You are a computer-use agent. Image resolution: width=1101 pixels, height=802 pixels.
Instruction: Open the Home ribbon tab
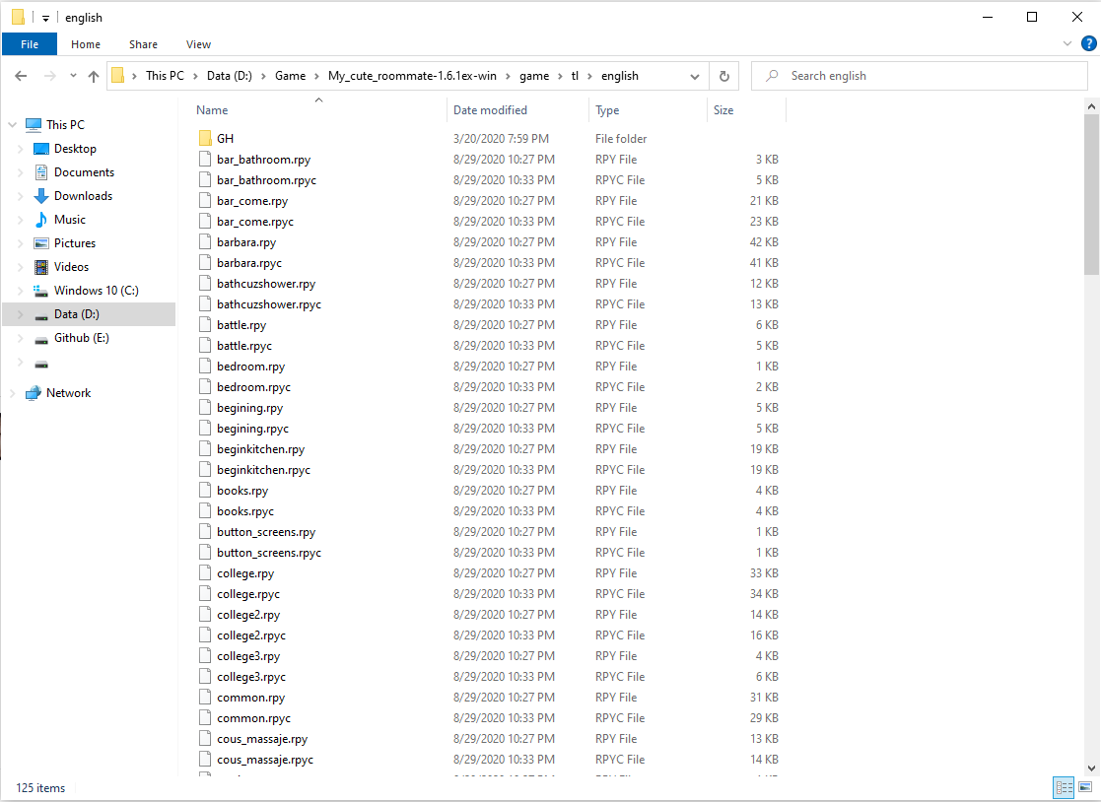click(x=86, y=44)
